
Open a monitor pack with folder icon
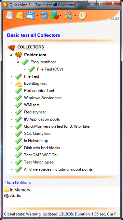[20, 15]
